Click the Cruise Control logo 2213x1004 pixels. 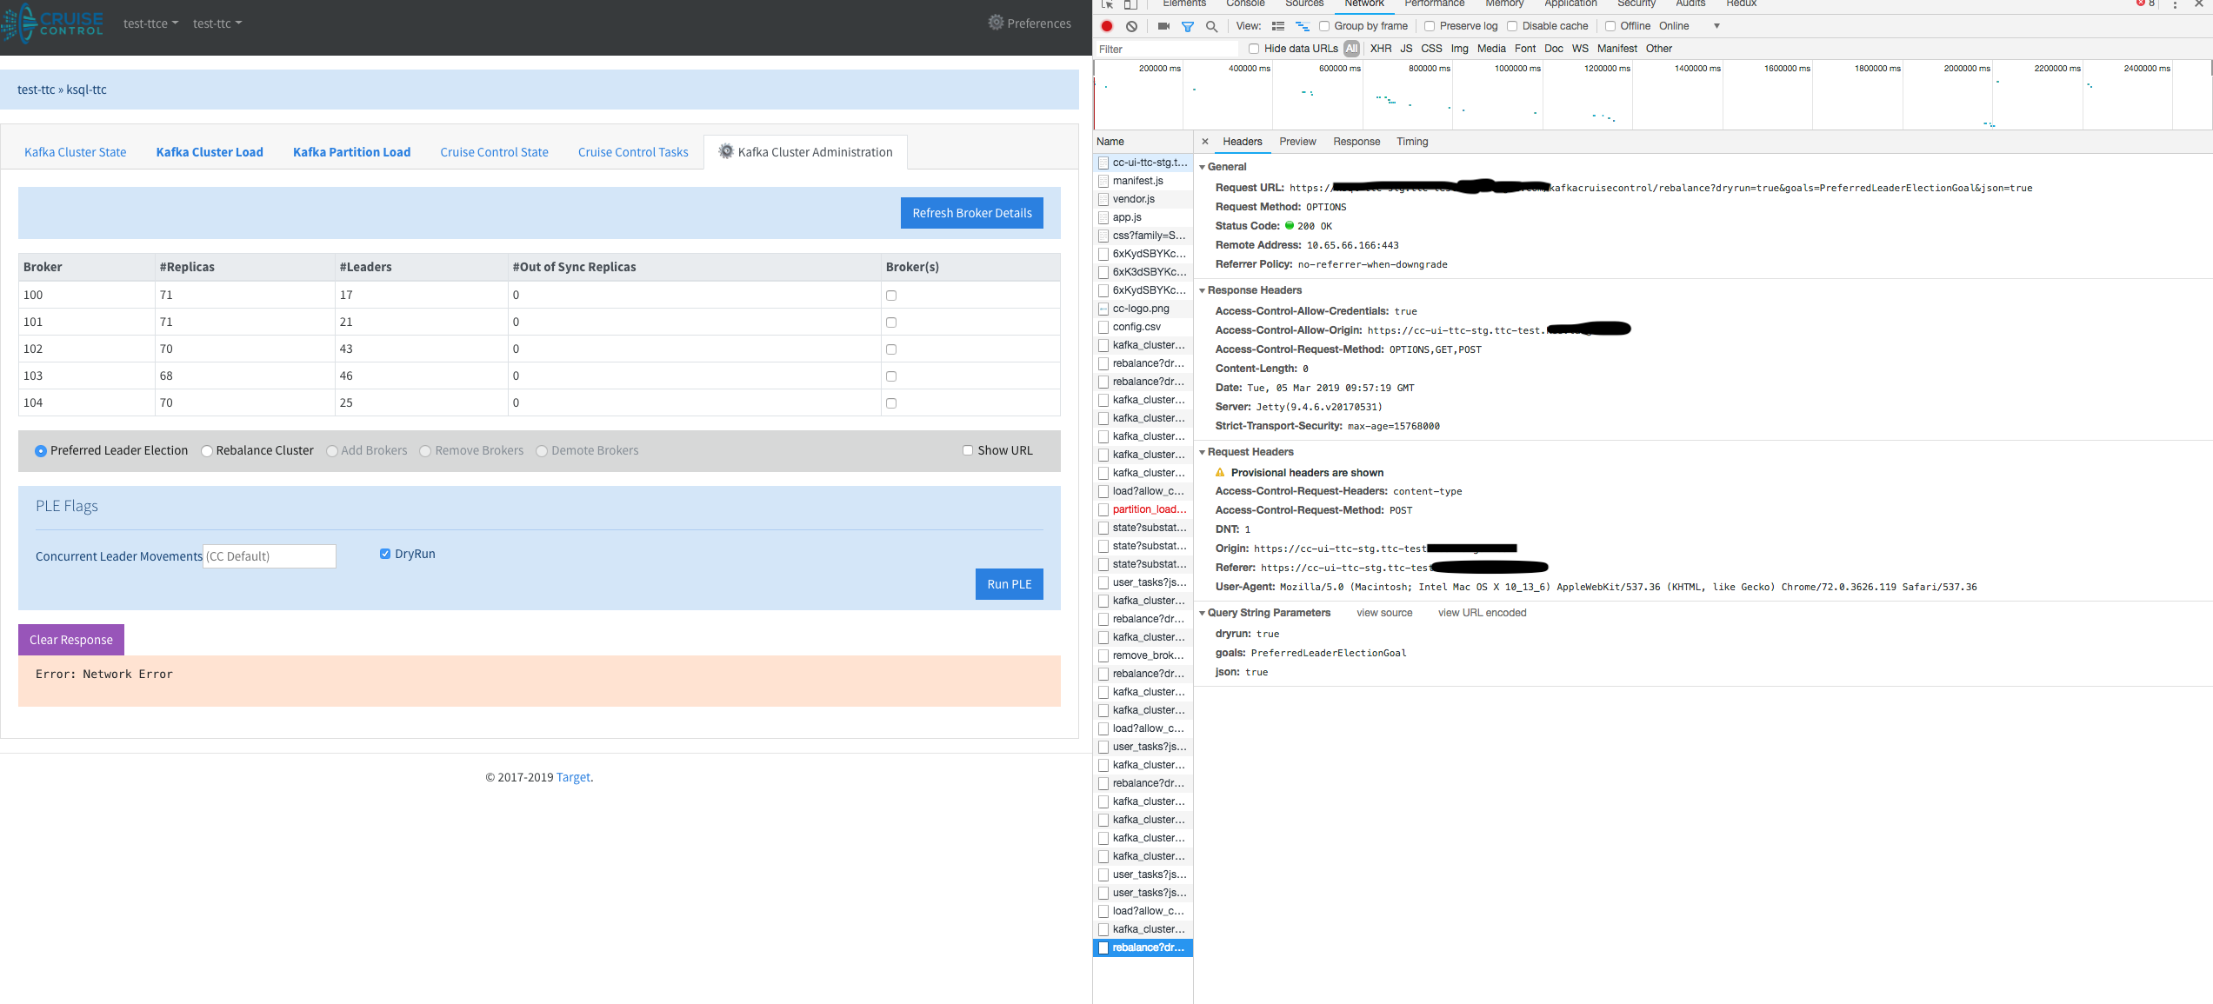52,23
